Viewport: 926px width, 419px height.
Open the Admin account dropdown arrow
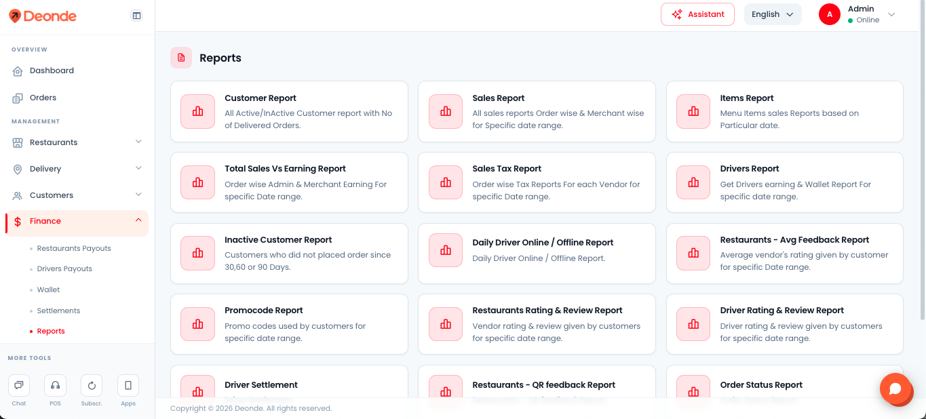click(891, 14)
